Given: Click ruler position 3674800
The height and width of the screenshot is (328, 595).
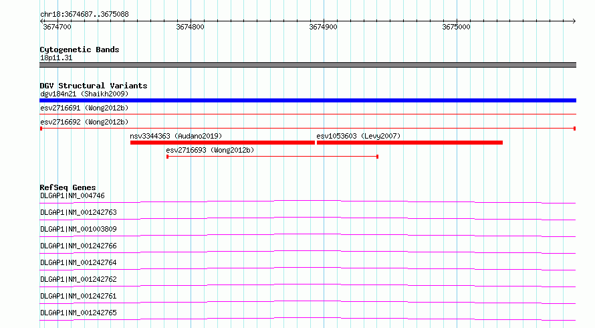Looking at the screenshot, I should click(x=190, y=27).
